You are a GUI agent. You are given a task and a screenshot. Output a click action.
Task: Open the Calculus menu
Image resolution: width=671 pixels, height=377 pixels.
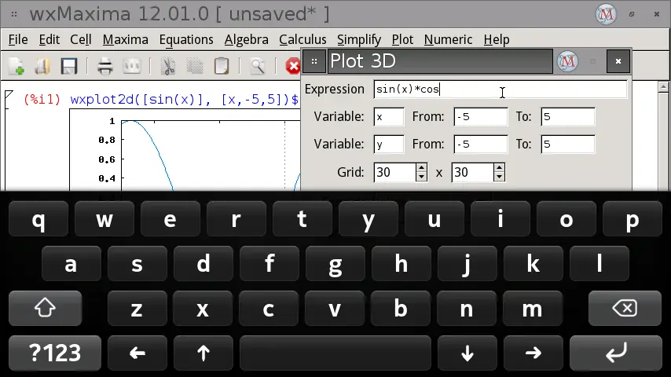(302, 40)
